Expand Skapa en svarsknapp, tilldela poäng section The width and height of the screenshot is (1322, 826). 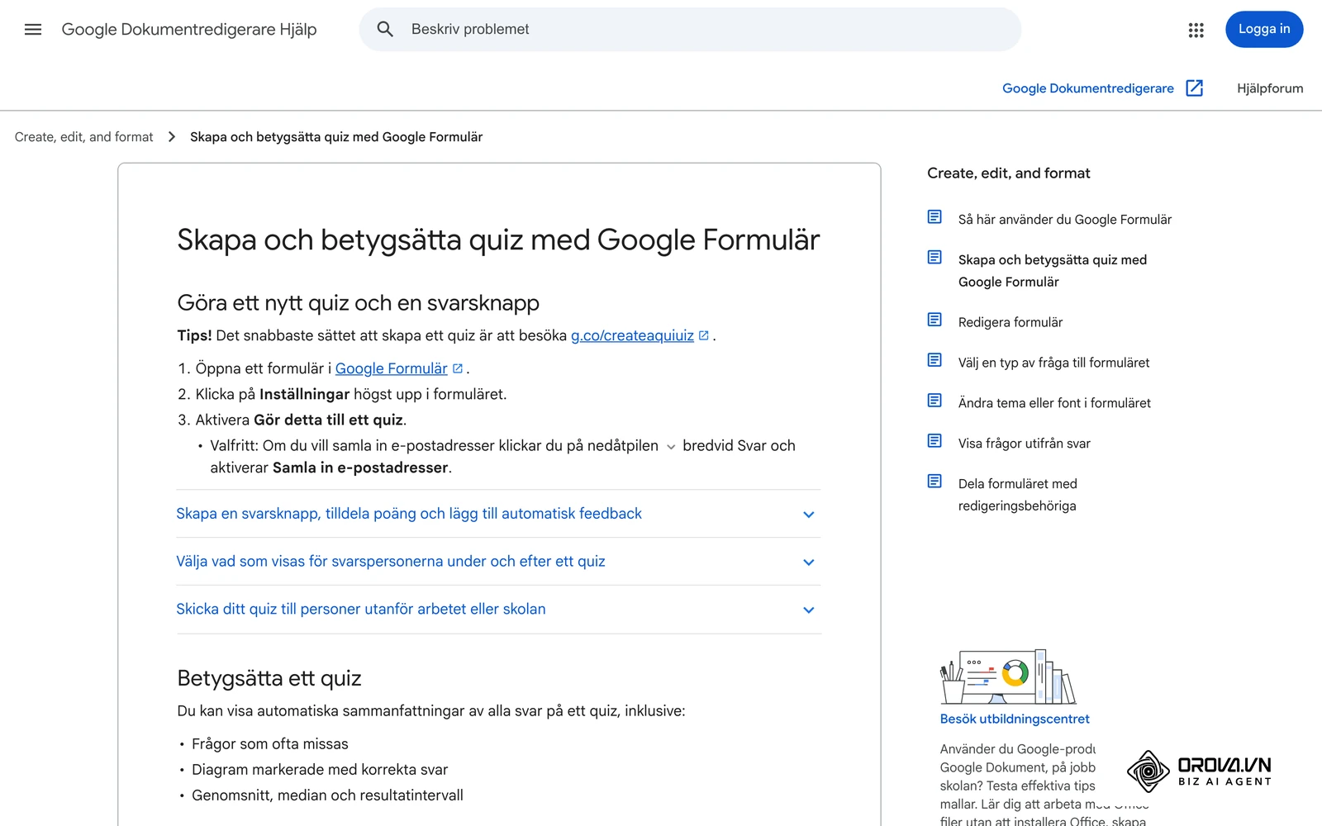point(498,514)
